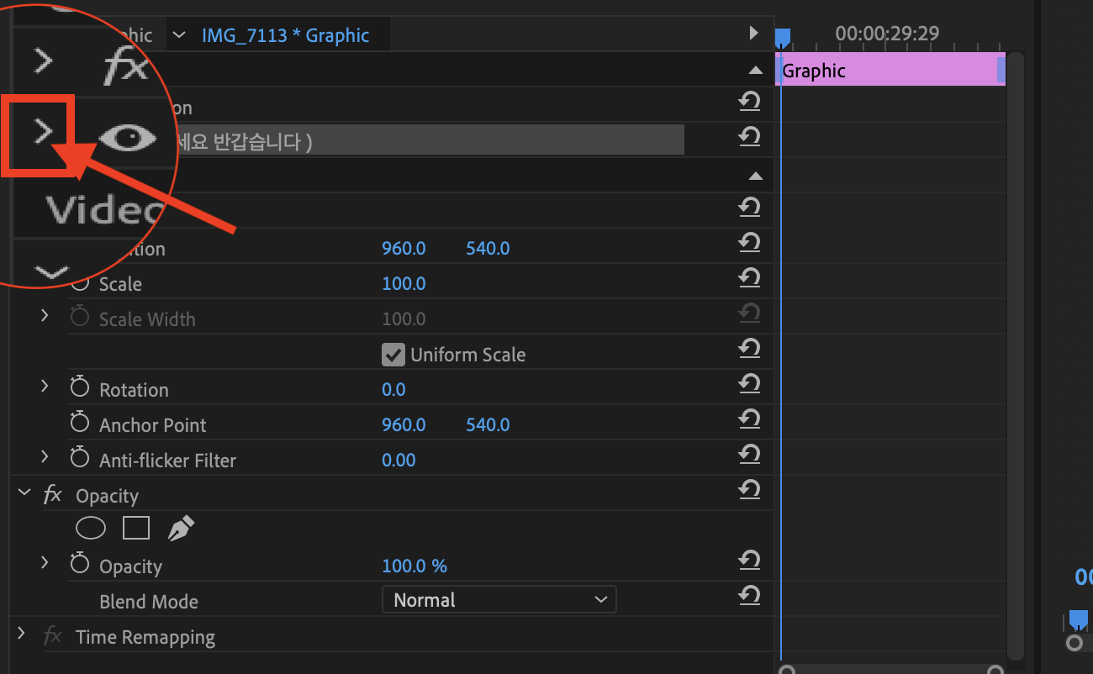The image size is (1093, 674).
Task: Click the Rotation value 0.0
Action: pos(393,390)
